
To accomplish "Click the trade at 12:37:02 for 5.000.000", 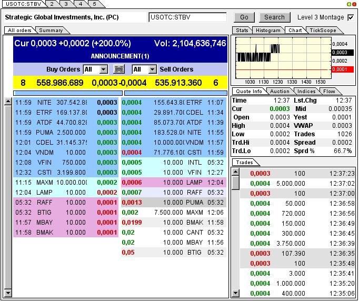I will (x=297, y=184).
